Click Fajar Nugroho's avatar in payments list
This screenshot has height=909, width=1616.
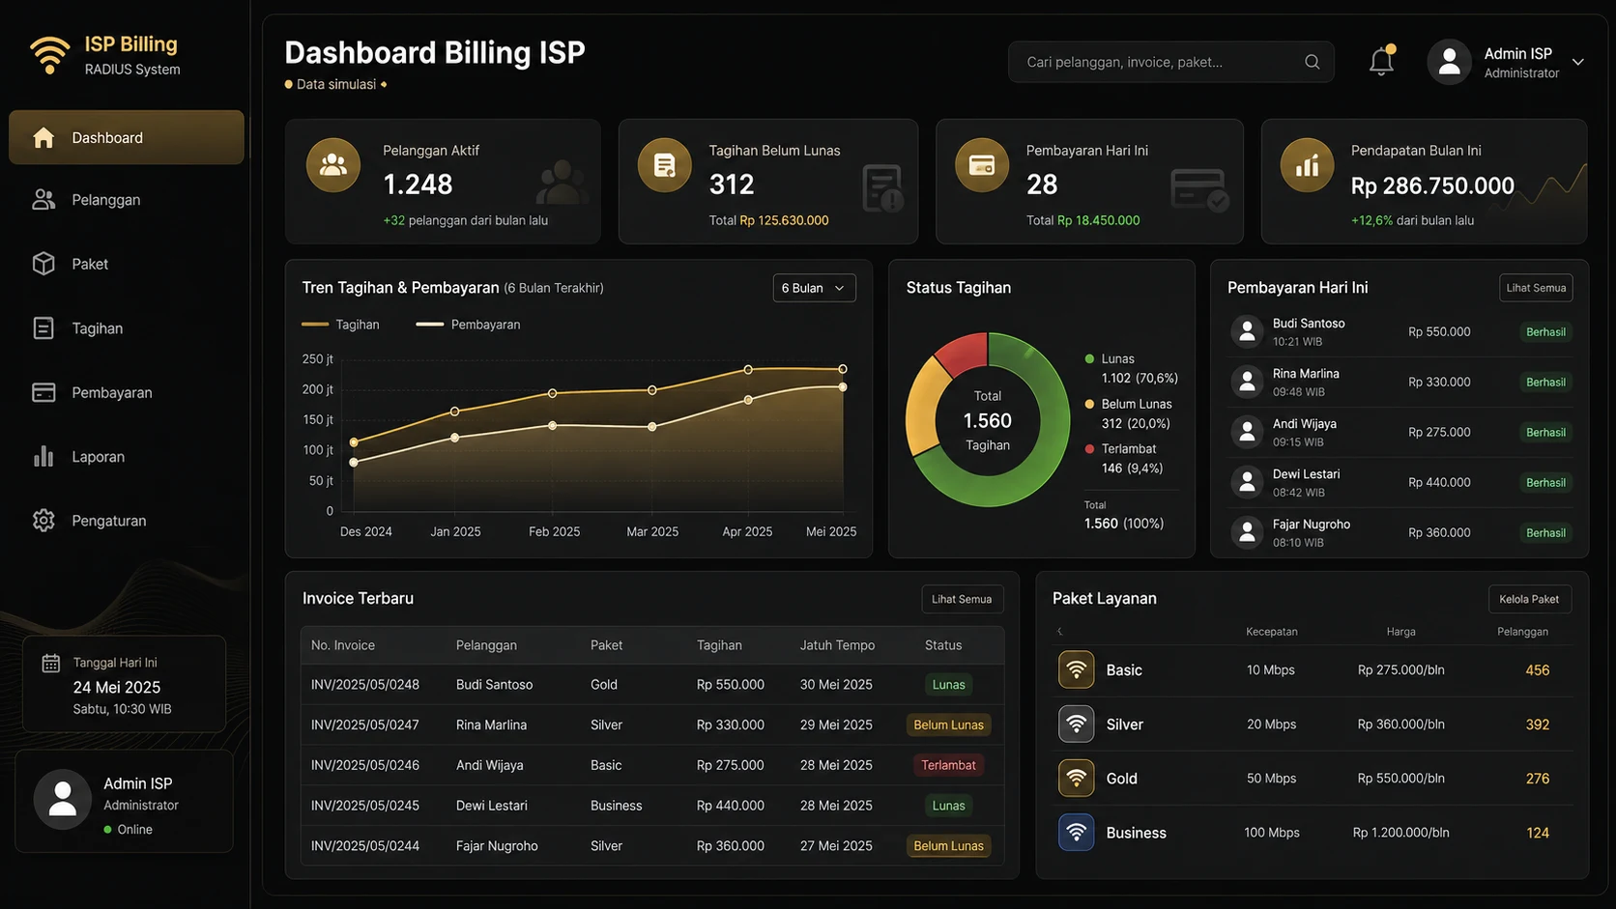coord(1247,532)
